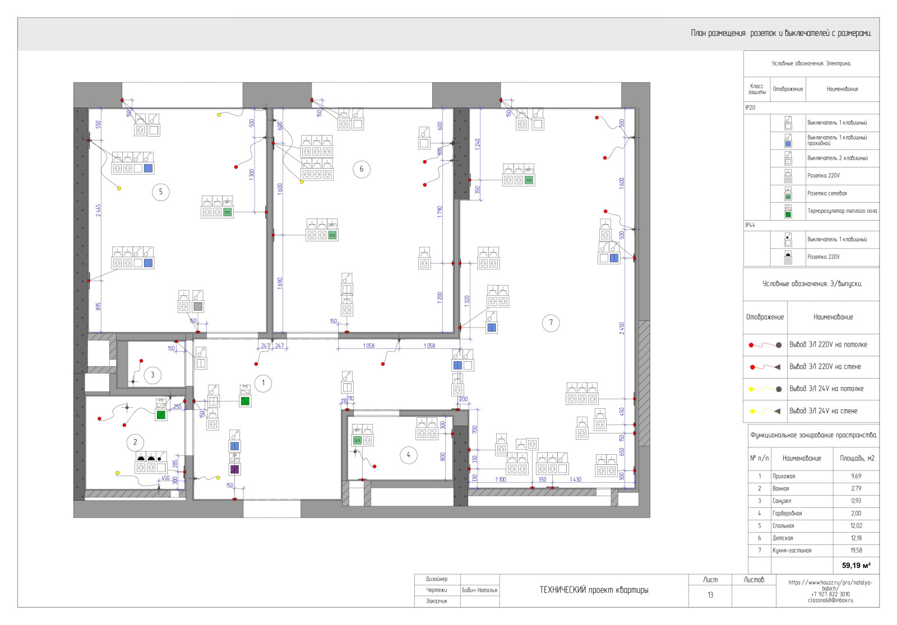Select the pass-through switch icon in the legend

point(788,141)
